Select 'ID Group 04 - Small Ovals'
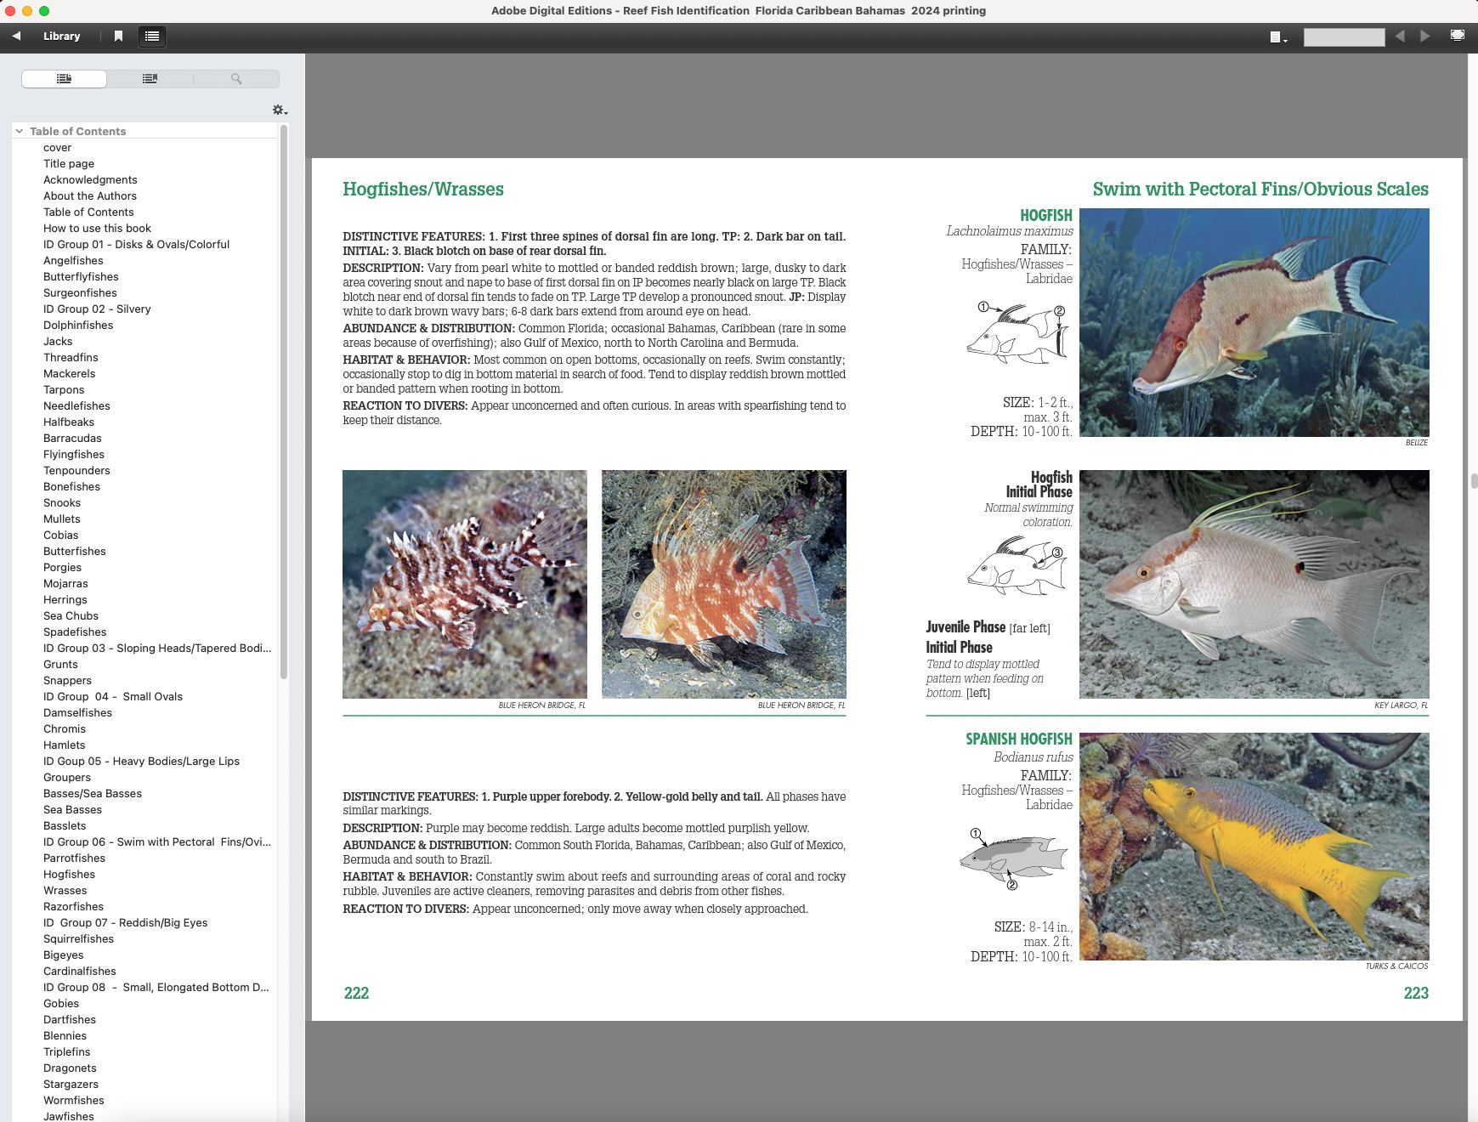 (113, 696)
